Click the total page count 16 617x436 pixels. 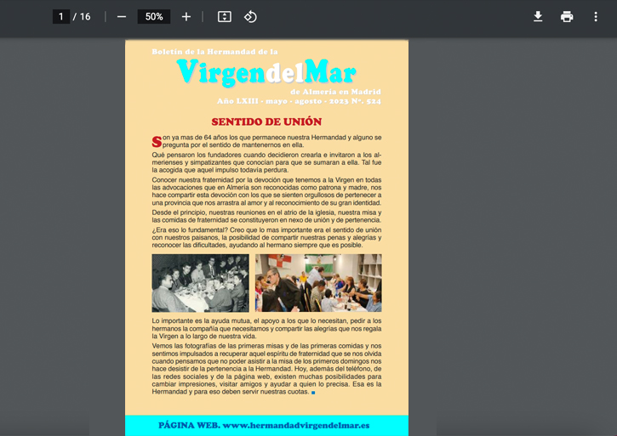pyautogui.click(x=85, y=17)
